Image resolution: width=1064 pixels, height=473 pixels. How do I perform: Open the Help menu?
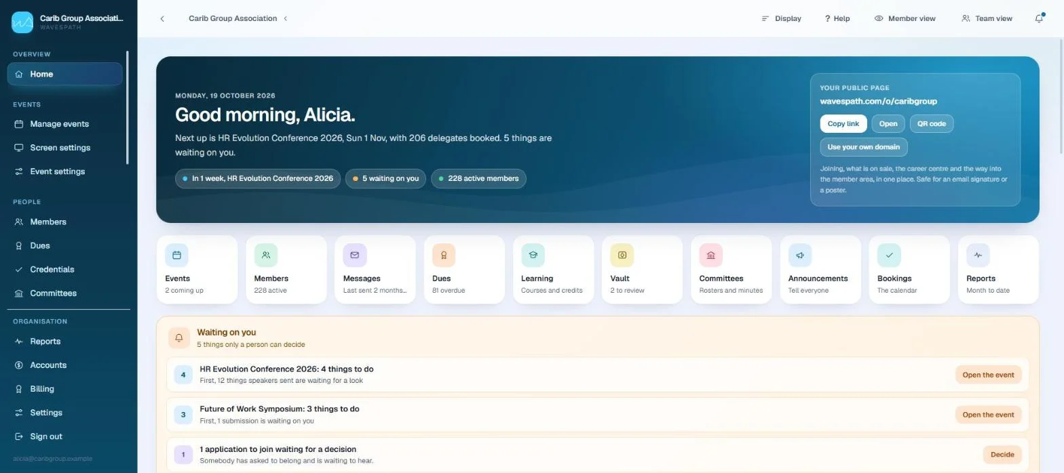837,18
